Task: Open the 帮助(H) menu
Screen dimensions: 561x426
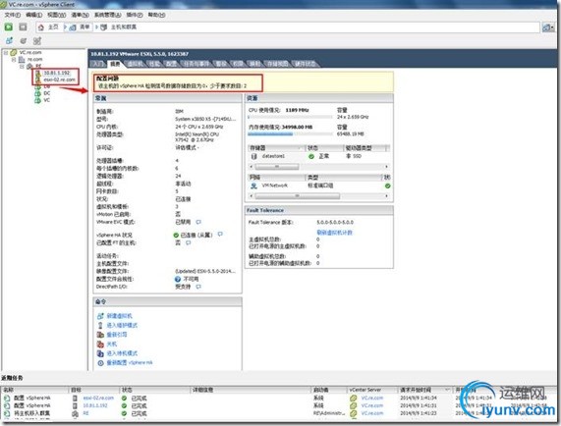Action: coord(157,15)
